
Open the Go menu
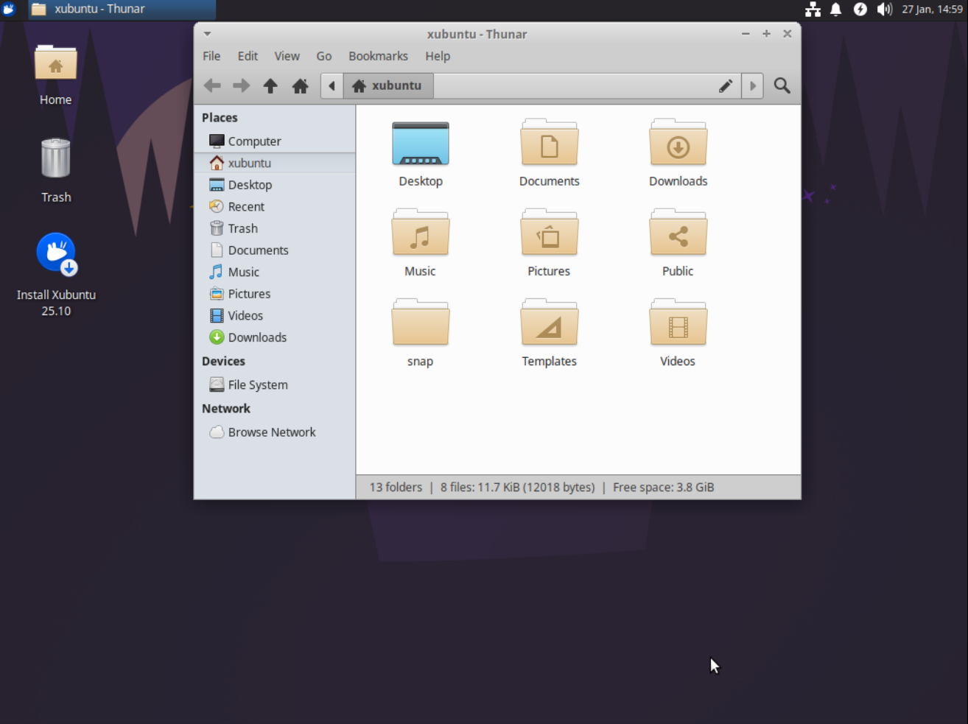pyautogui.click(x=324, y=56)
